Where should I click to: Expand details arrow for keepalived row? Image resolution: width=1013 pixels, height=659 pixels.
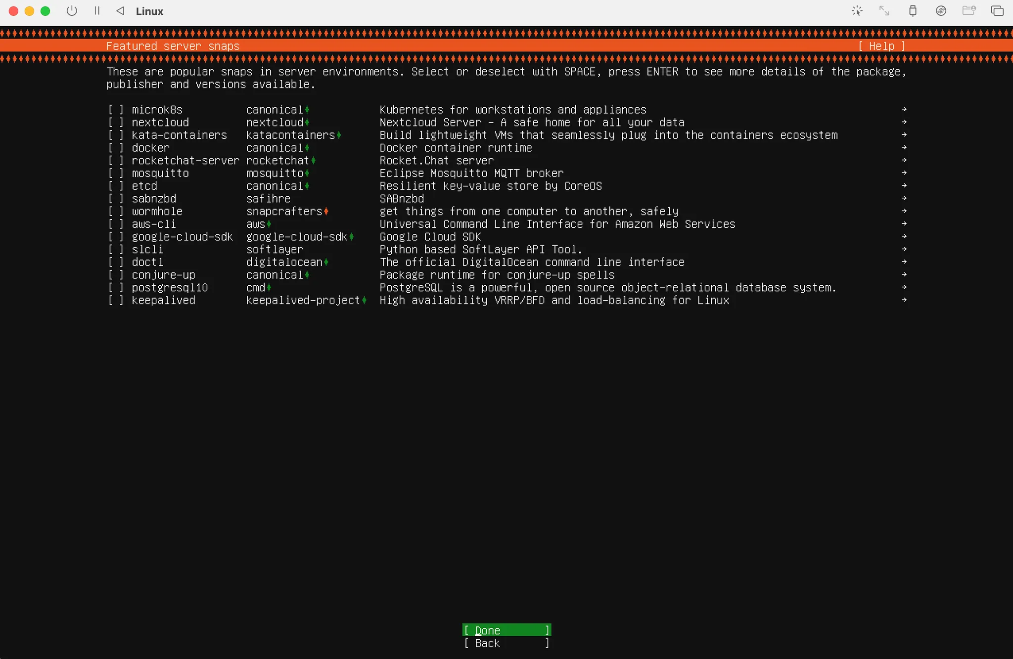pyautogui.click(x=904, y=300)
